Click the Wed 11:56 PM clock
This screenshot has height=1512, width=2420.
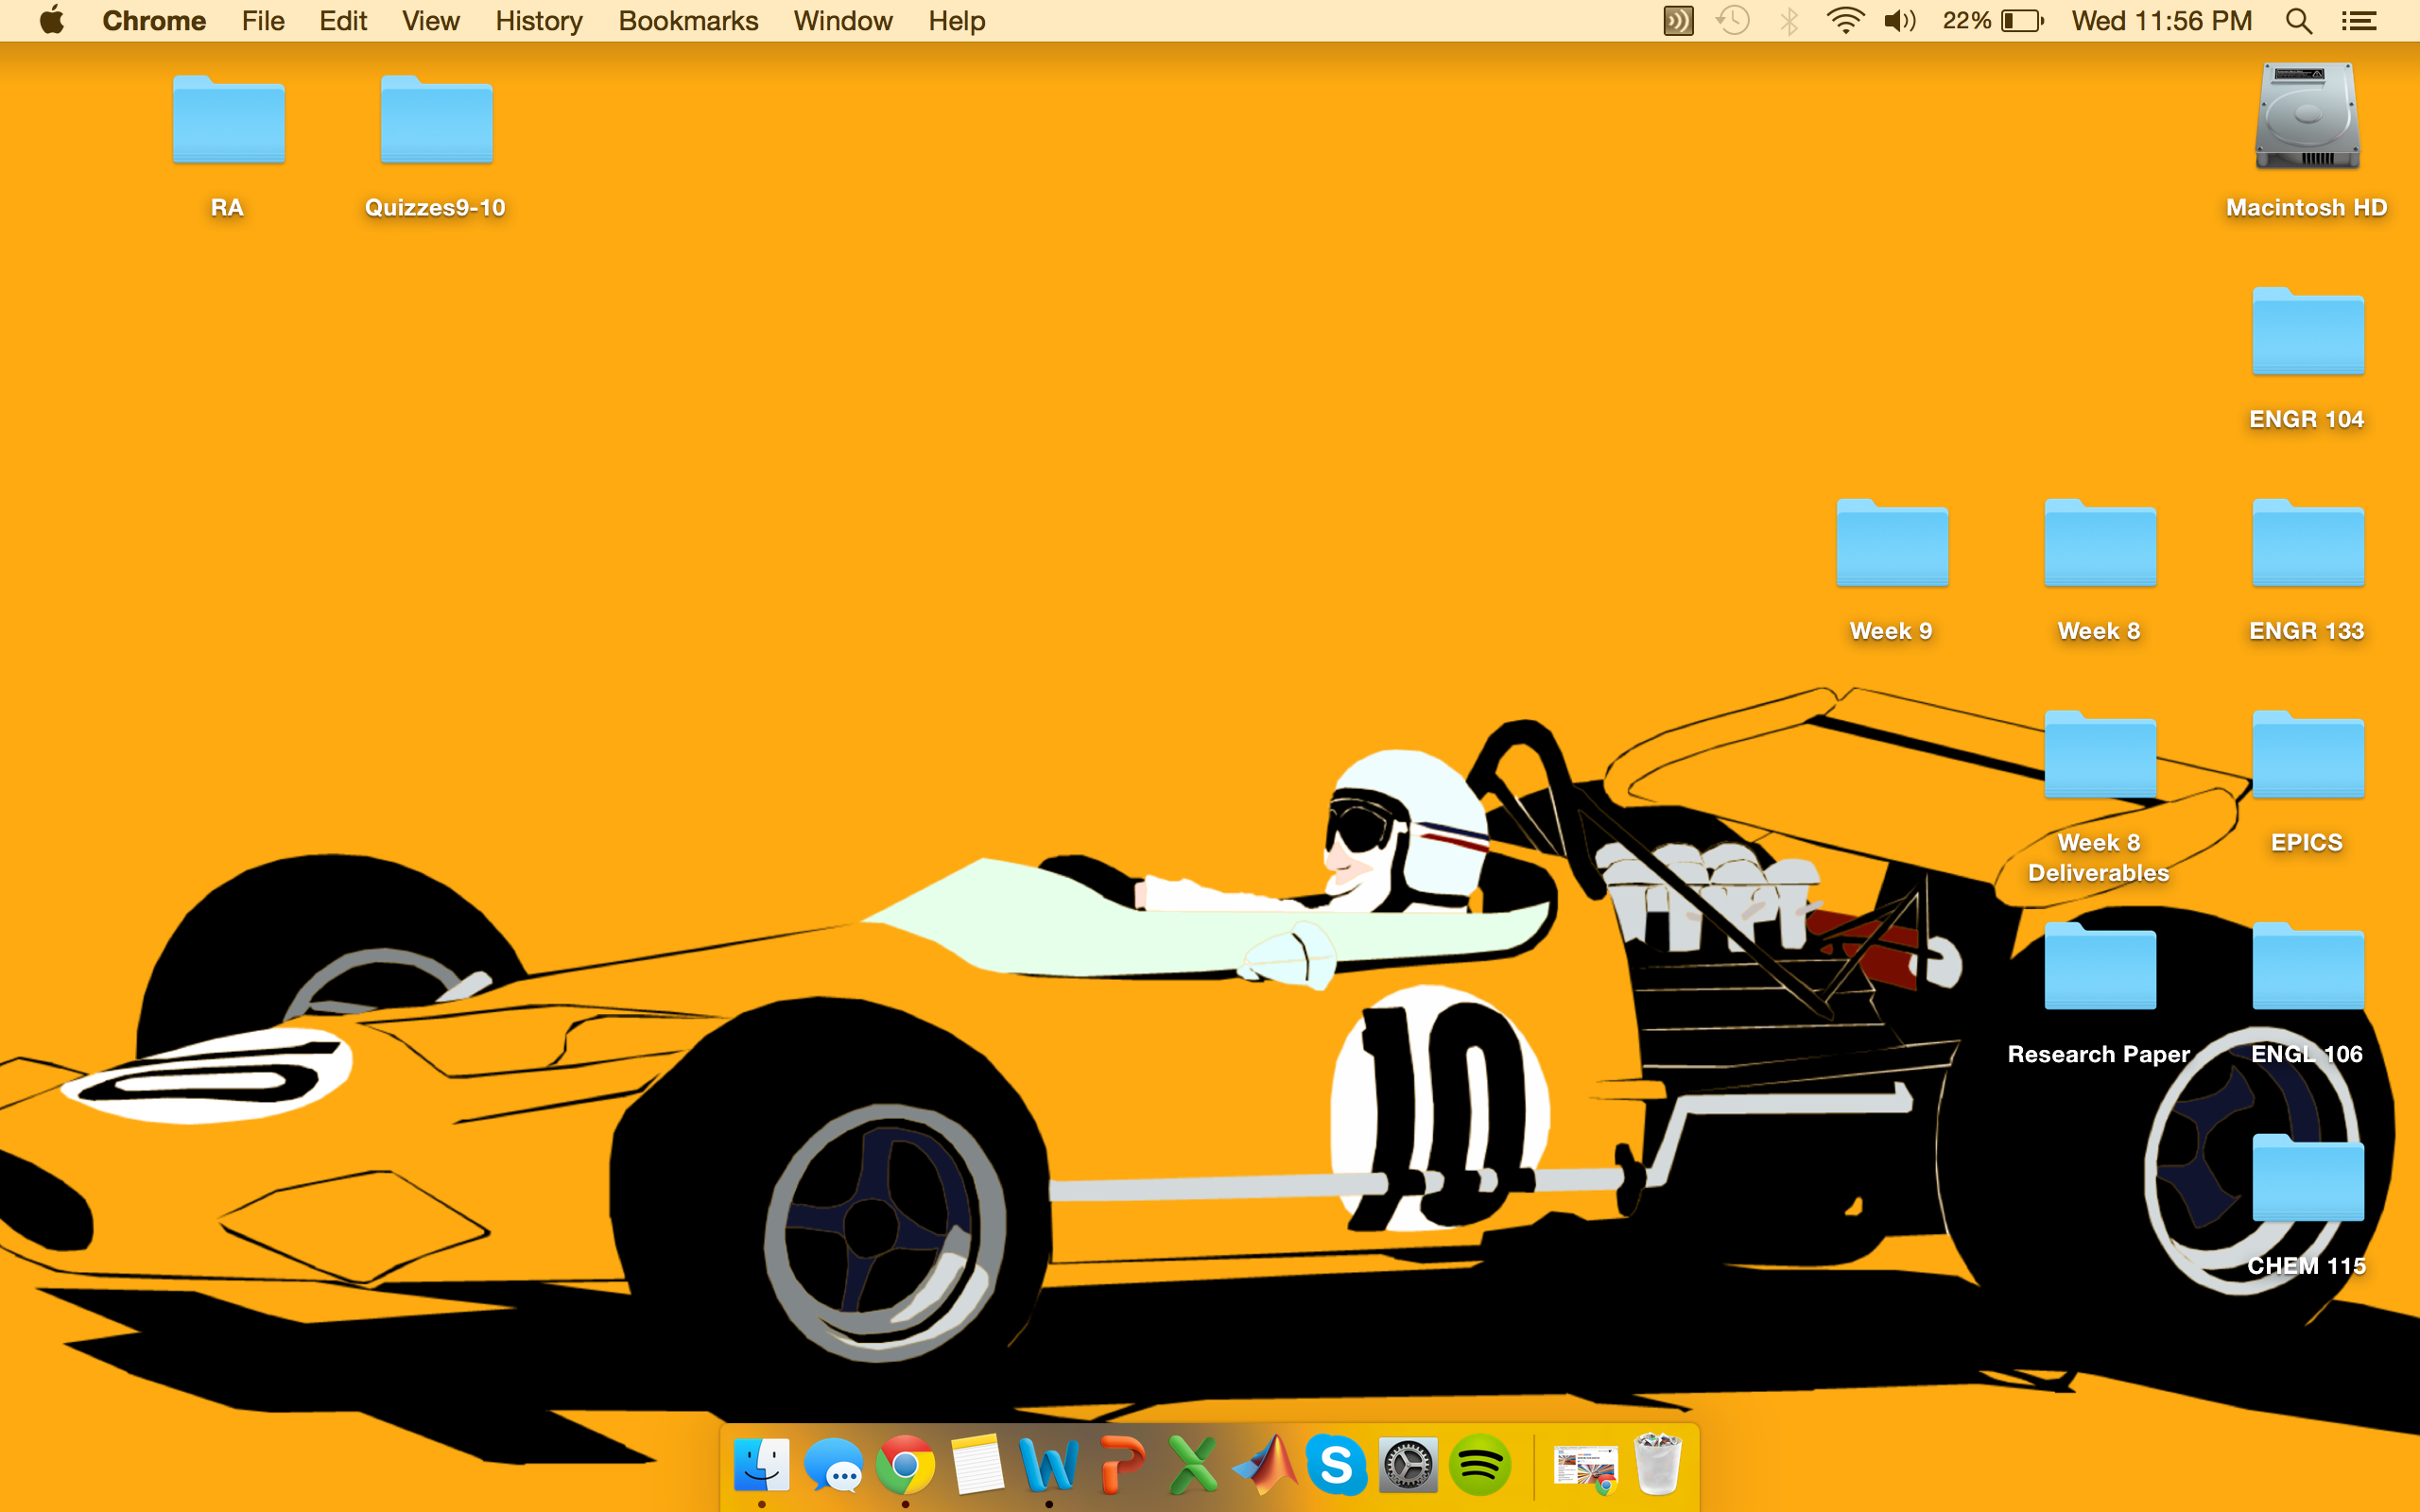(2161, 20)
